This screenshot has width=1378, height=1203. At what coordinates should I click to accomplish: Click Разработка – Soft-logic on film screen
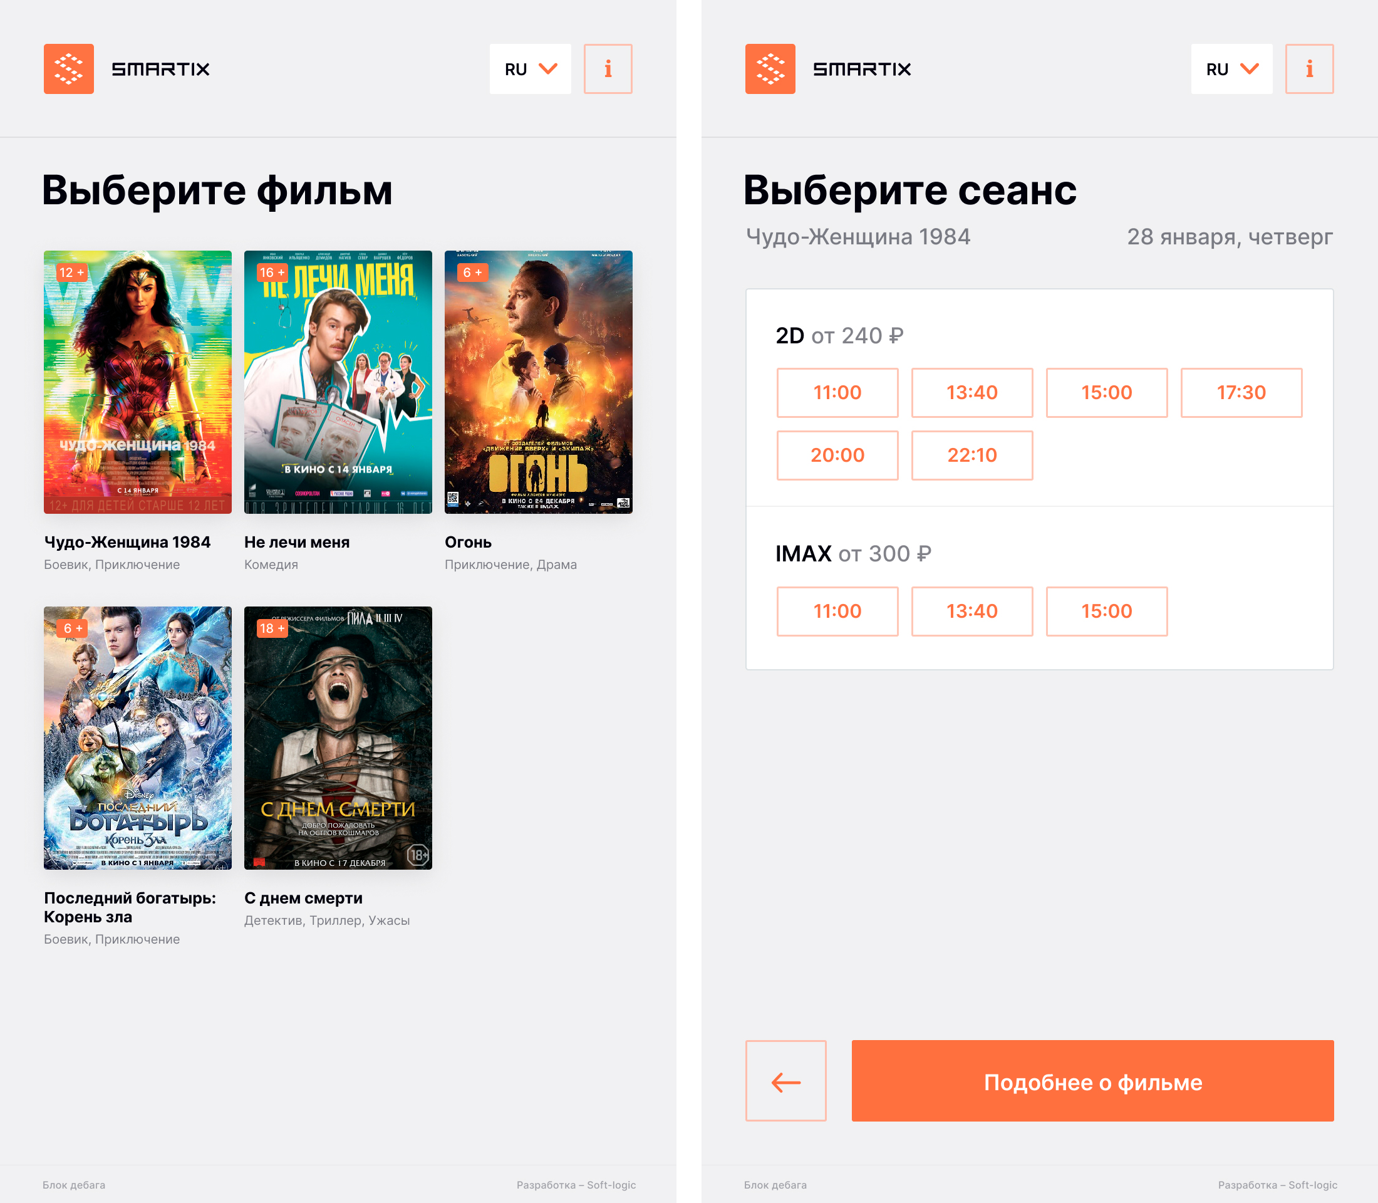576,1185
